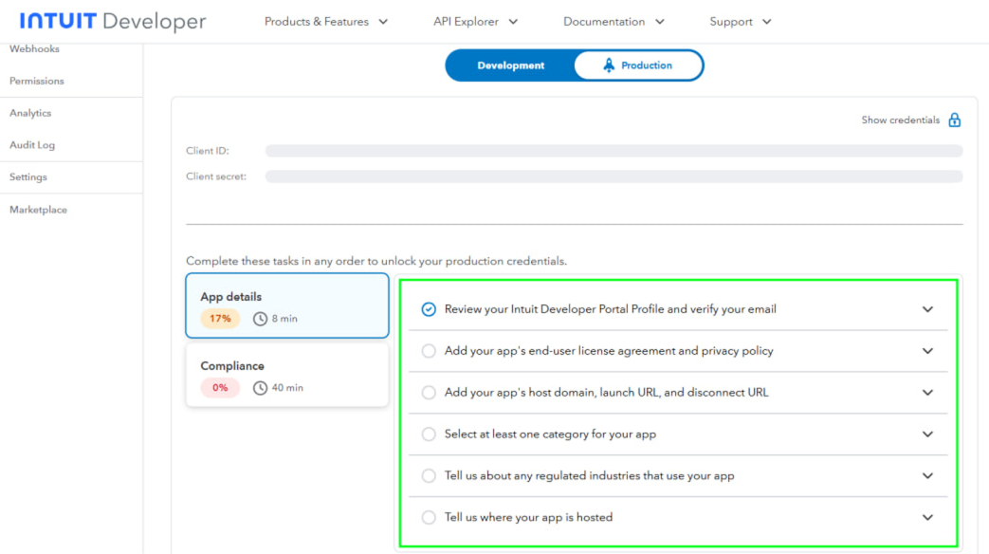Screen dimensions: 989x554
Task: Click the lock icon beside Show credentials
Action: 955,120
